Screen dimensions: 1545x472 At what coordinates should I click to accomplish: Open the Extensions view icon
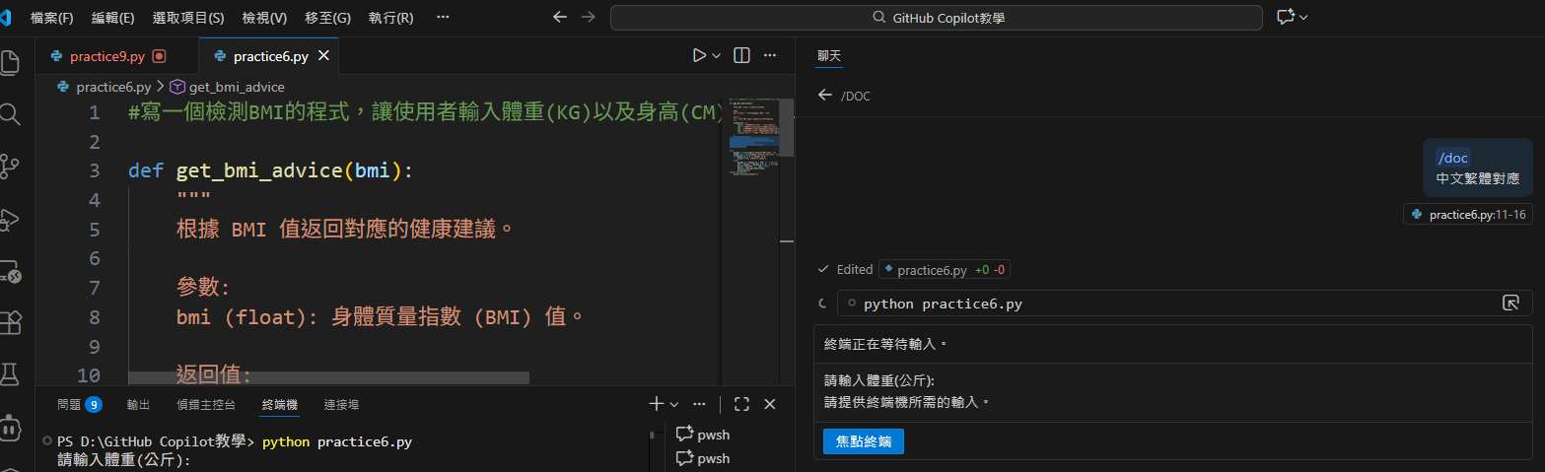tap(10, 322)
